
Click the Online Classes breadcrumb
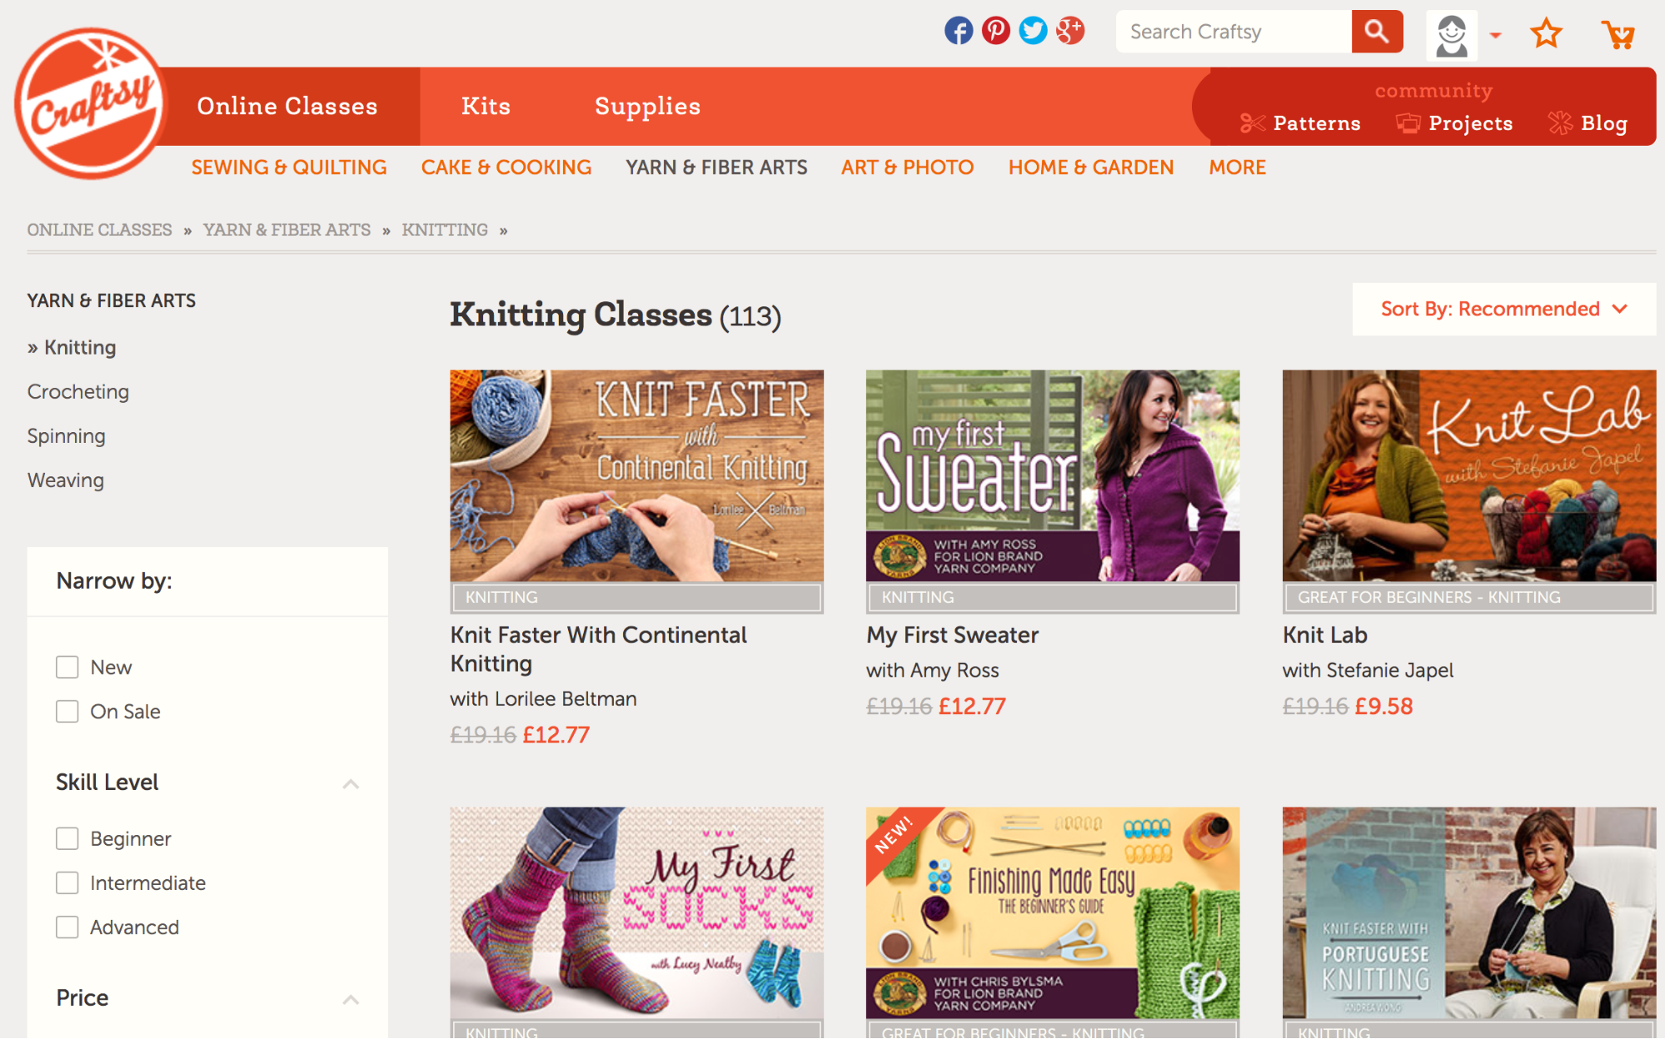pos(100,230)
